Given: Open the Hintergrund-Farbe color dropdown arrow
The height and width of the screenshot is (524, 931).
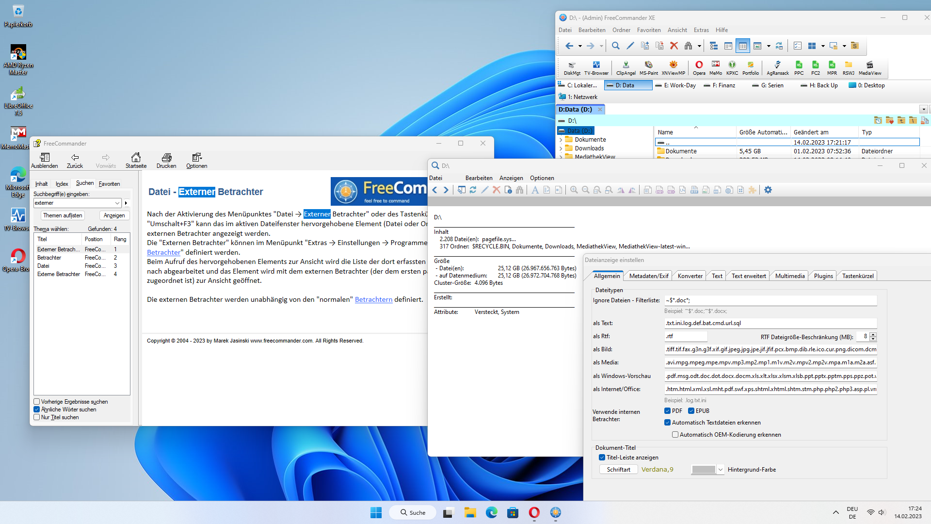Looking at the screenshot, I should 721,470.
